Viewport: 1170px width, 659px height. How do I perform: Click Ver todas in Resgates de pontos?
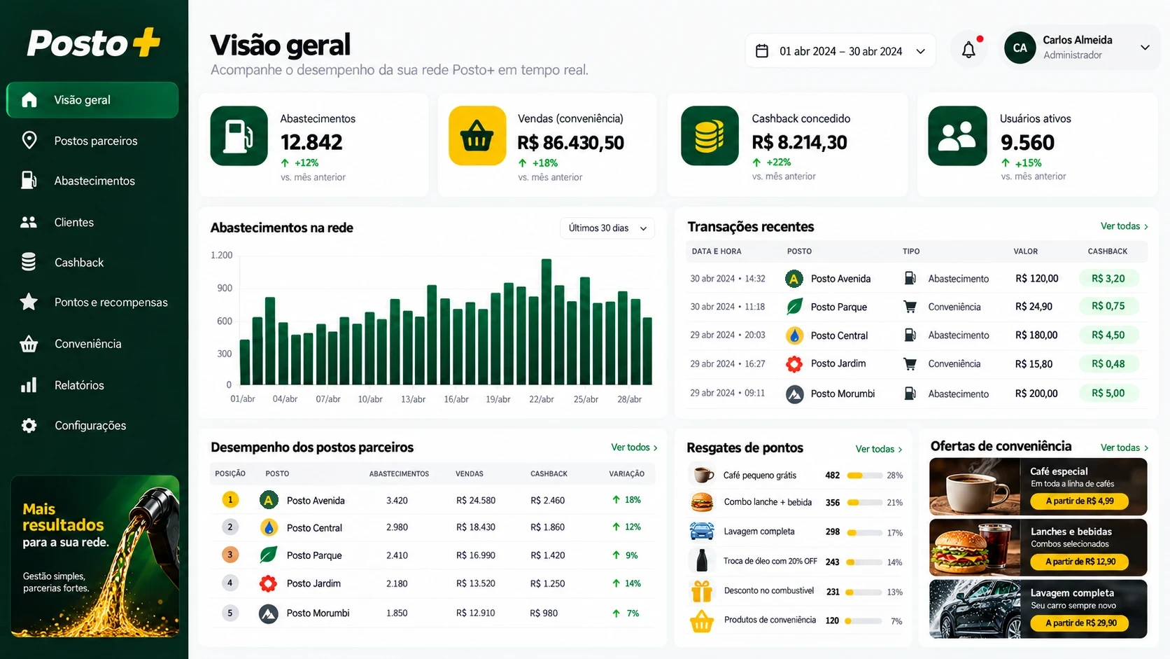coord(879,449)
